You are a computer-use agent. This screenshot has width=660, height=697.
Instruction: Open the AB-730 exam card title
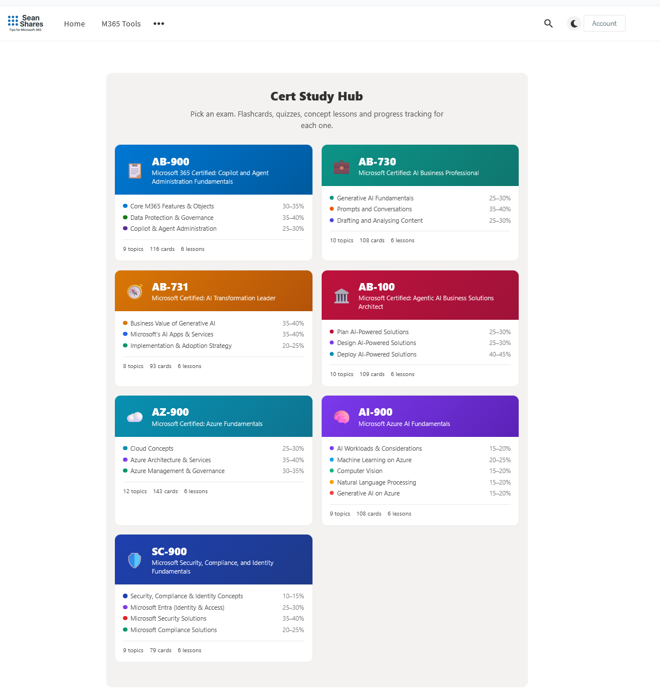[377, 162]
